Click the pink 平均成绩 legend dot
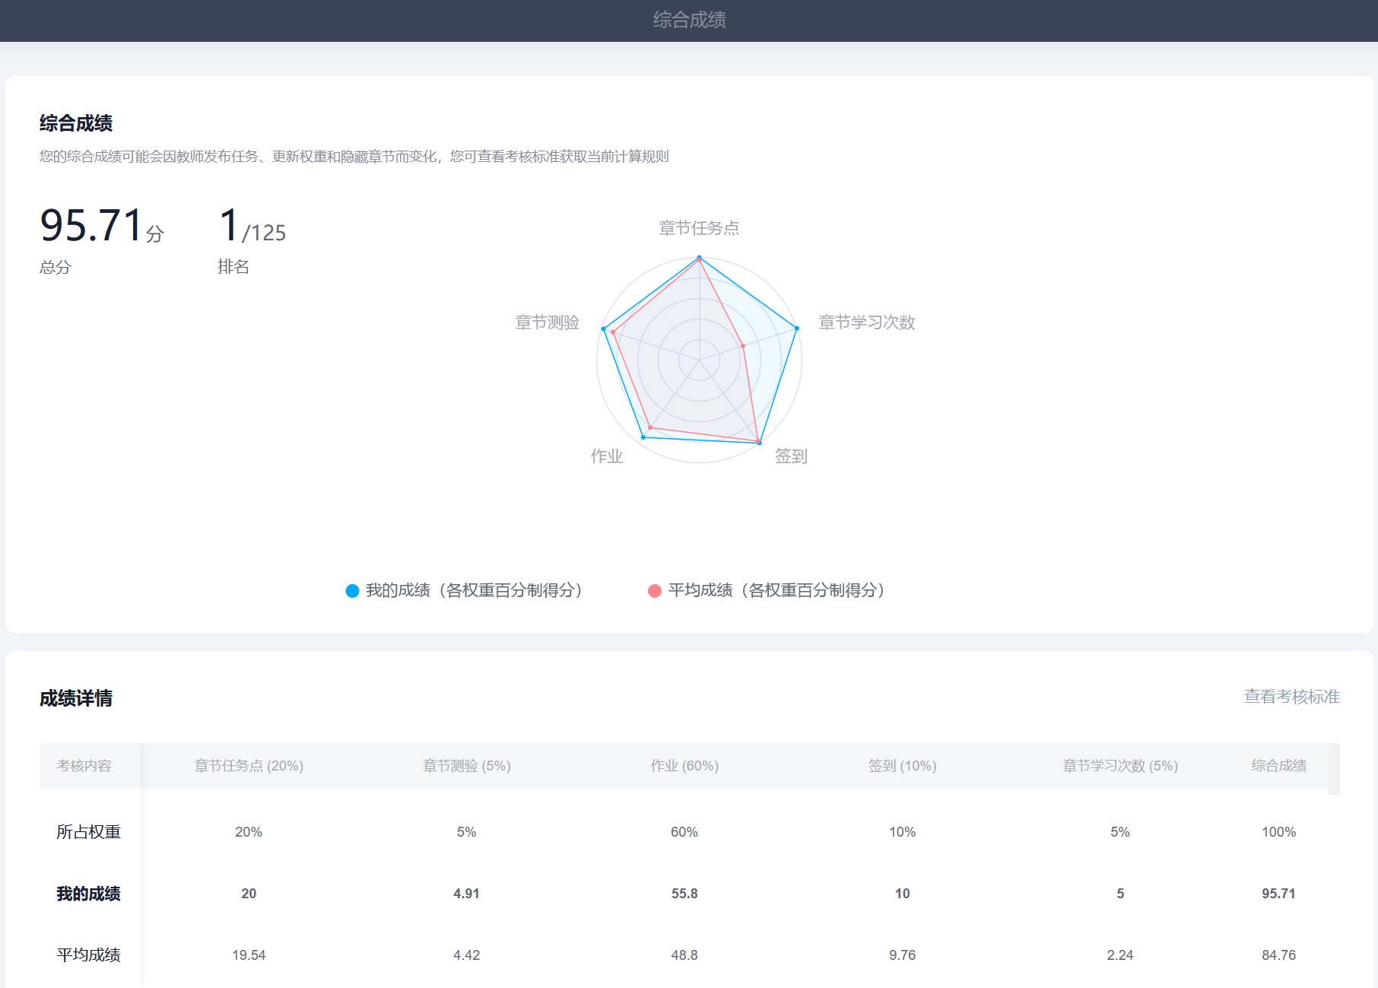The height and width of the screenshot is (988, 1378). tap(655, 591)
